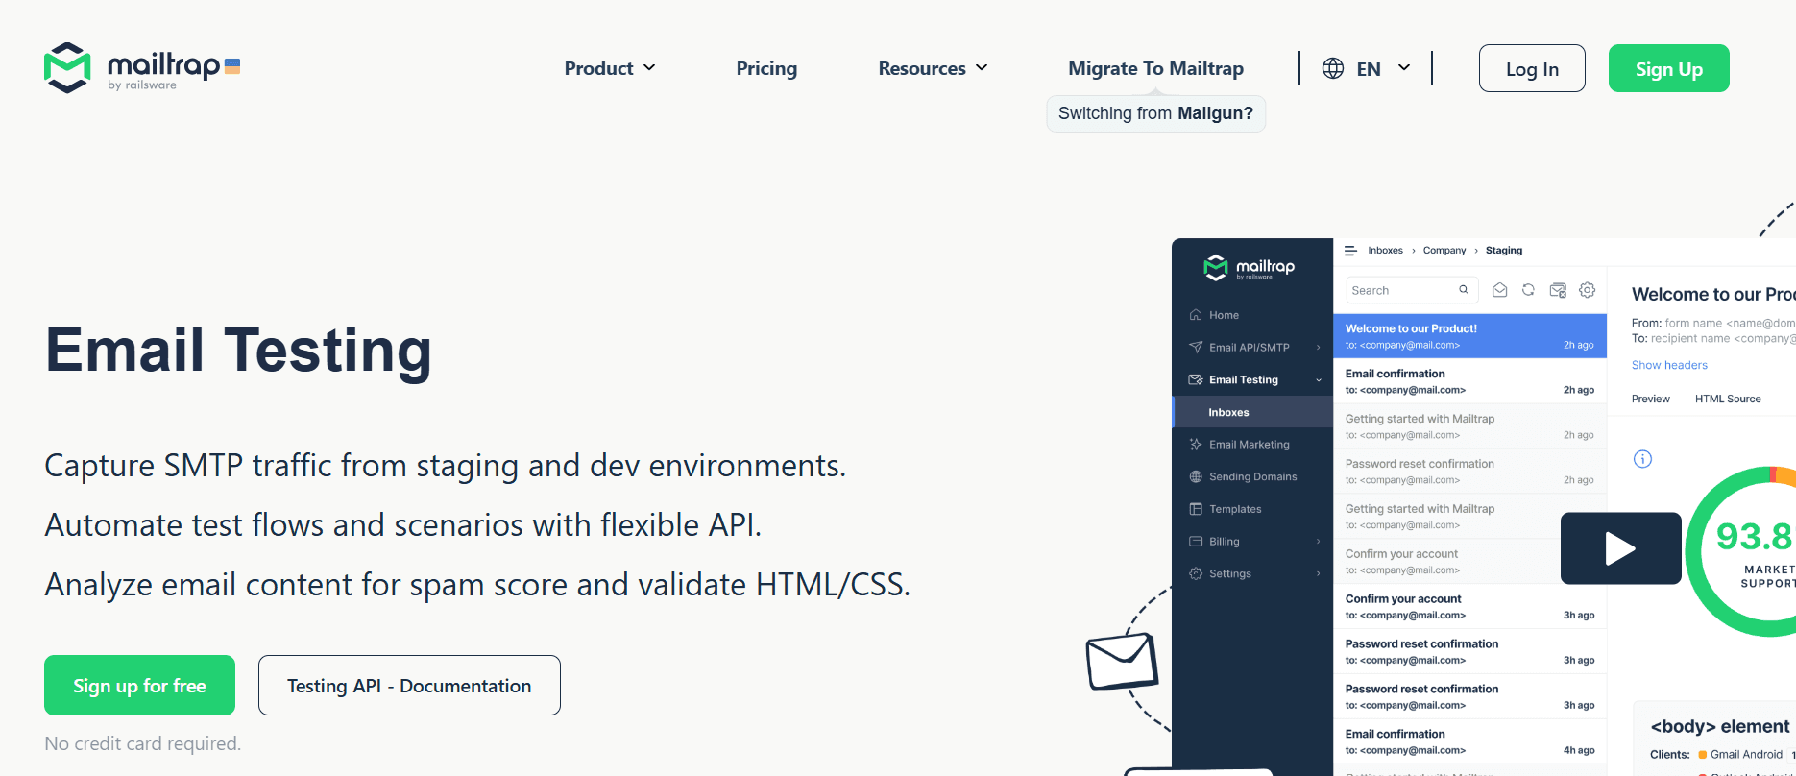The image size is (1796, 776).
Task: Click the blue info circle icon
Action: [1642, 459]
